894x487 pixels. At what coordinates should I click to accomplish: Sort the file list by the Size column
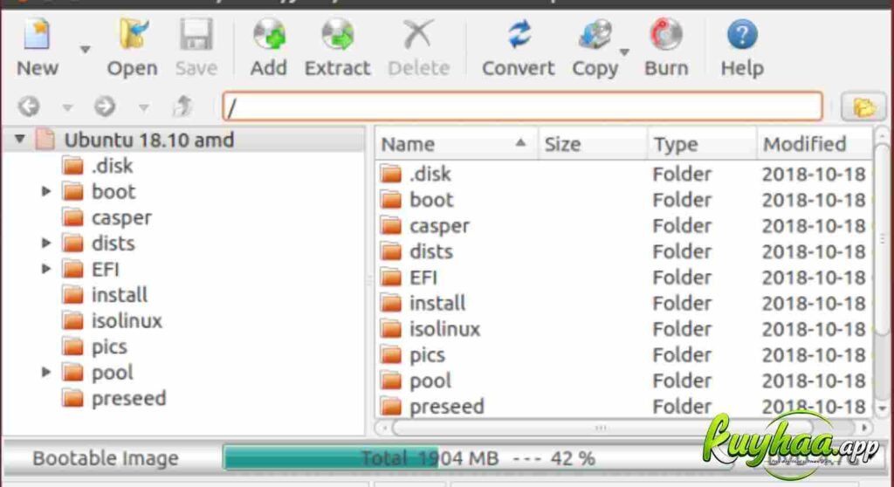pyautogui.click(x=593, y=144)
